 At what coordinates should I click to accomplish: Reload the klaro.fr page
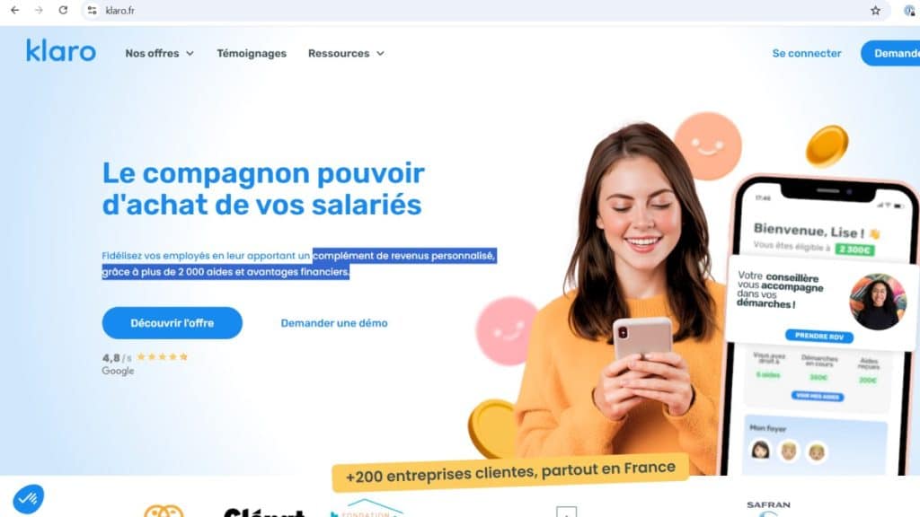63,10
